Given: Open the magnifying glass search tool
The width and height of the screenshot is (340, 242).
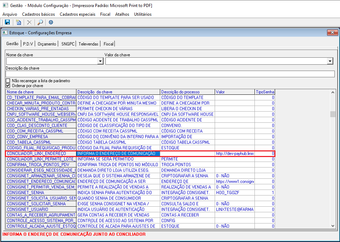Looking at the screenshot, I should point(40,22).
